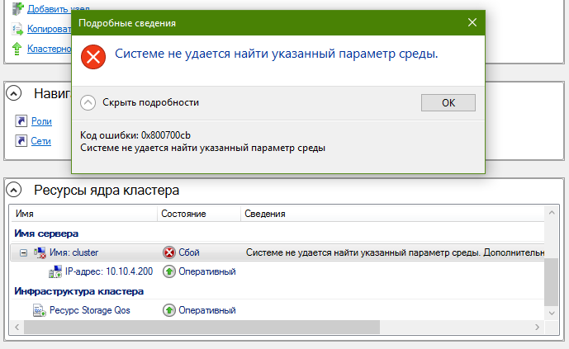This screenshot has height=349, width=569.
Task: Sort by the Имя column header
Action: pyautogui.click(x=84, y=214)
